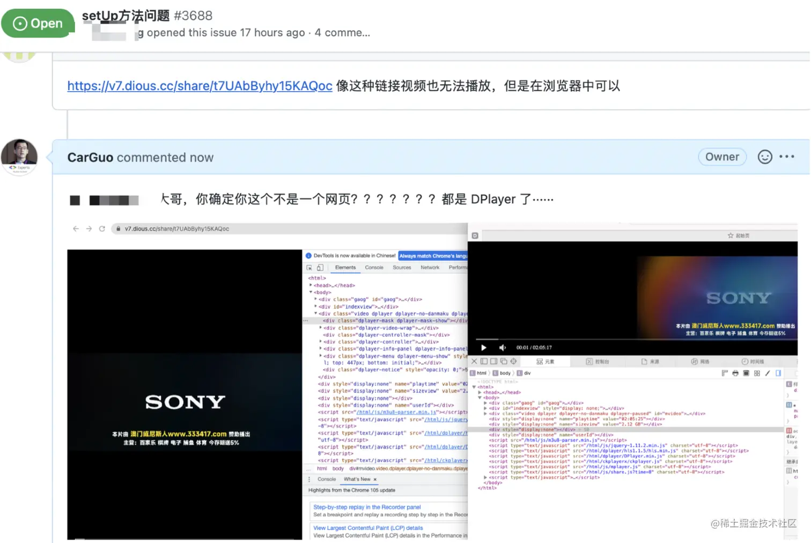Click the Safari inspector print styles icon

point(735,373)
